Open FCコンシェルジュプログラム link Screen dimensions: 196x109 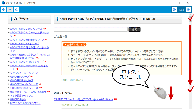25,103
